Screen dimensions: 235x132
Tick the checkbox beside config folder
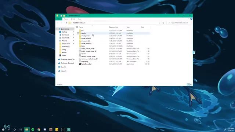pyautogui.click(x=78, y=33)
